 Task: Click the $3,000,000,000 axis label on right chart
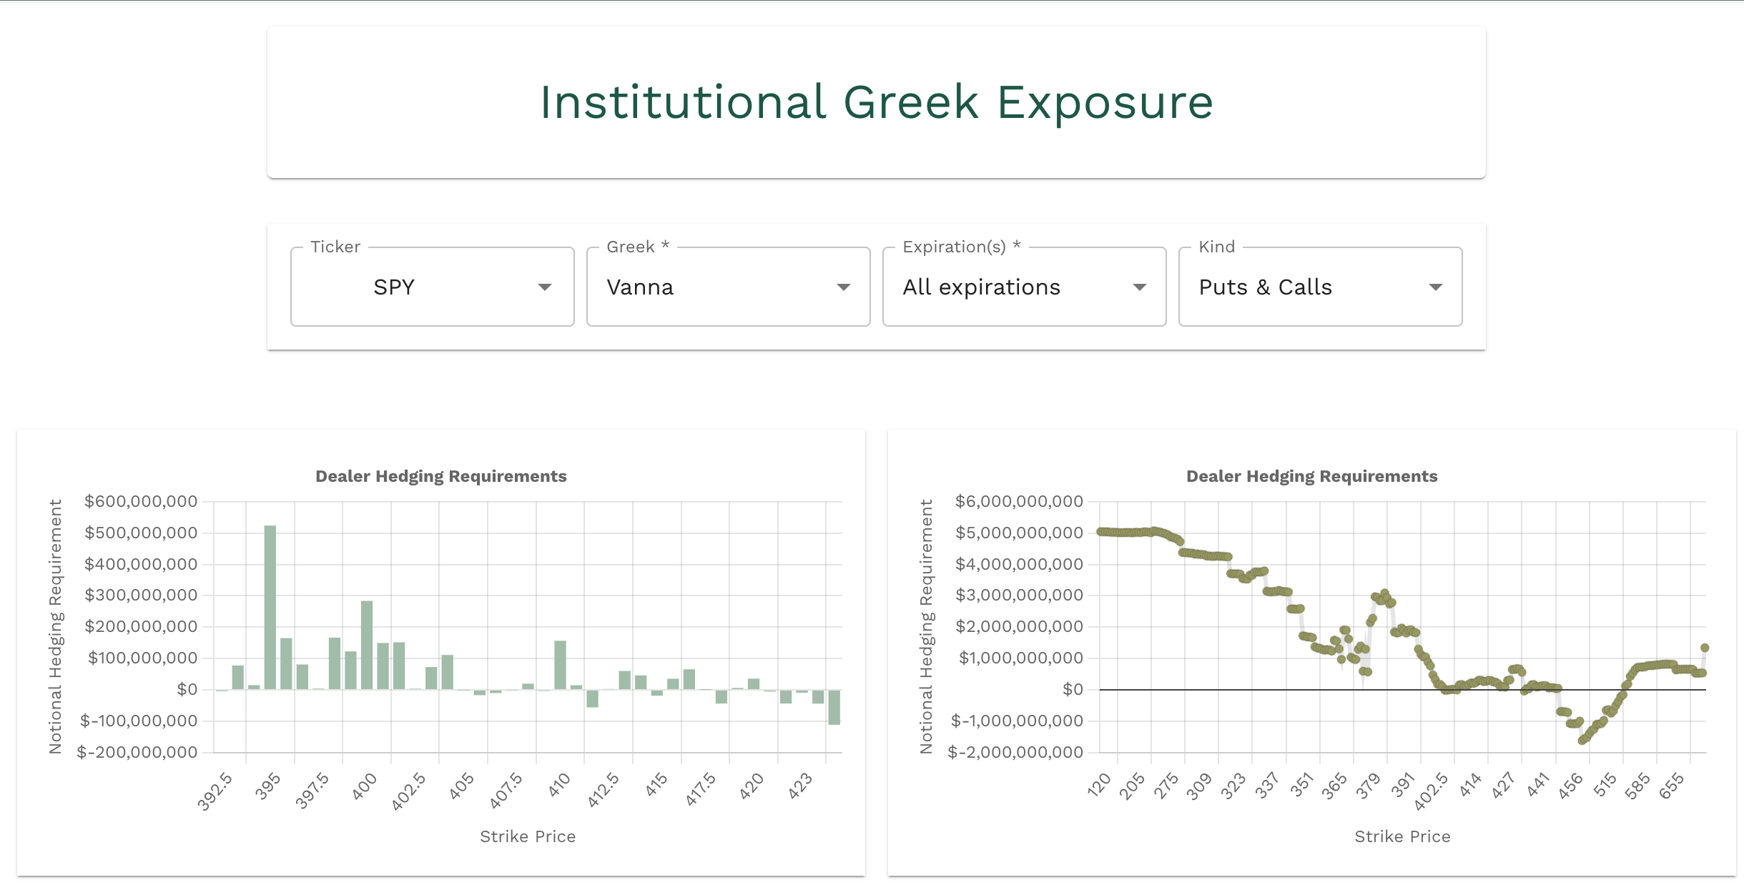pos(1019,595)
